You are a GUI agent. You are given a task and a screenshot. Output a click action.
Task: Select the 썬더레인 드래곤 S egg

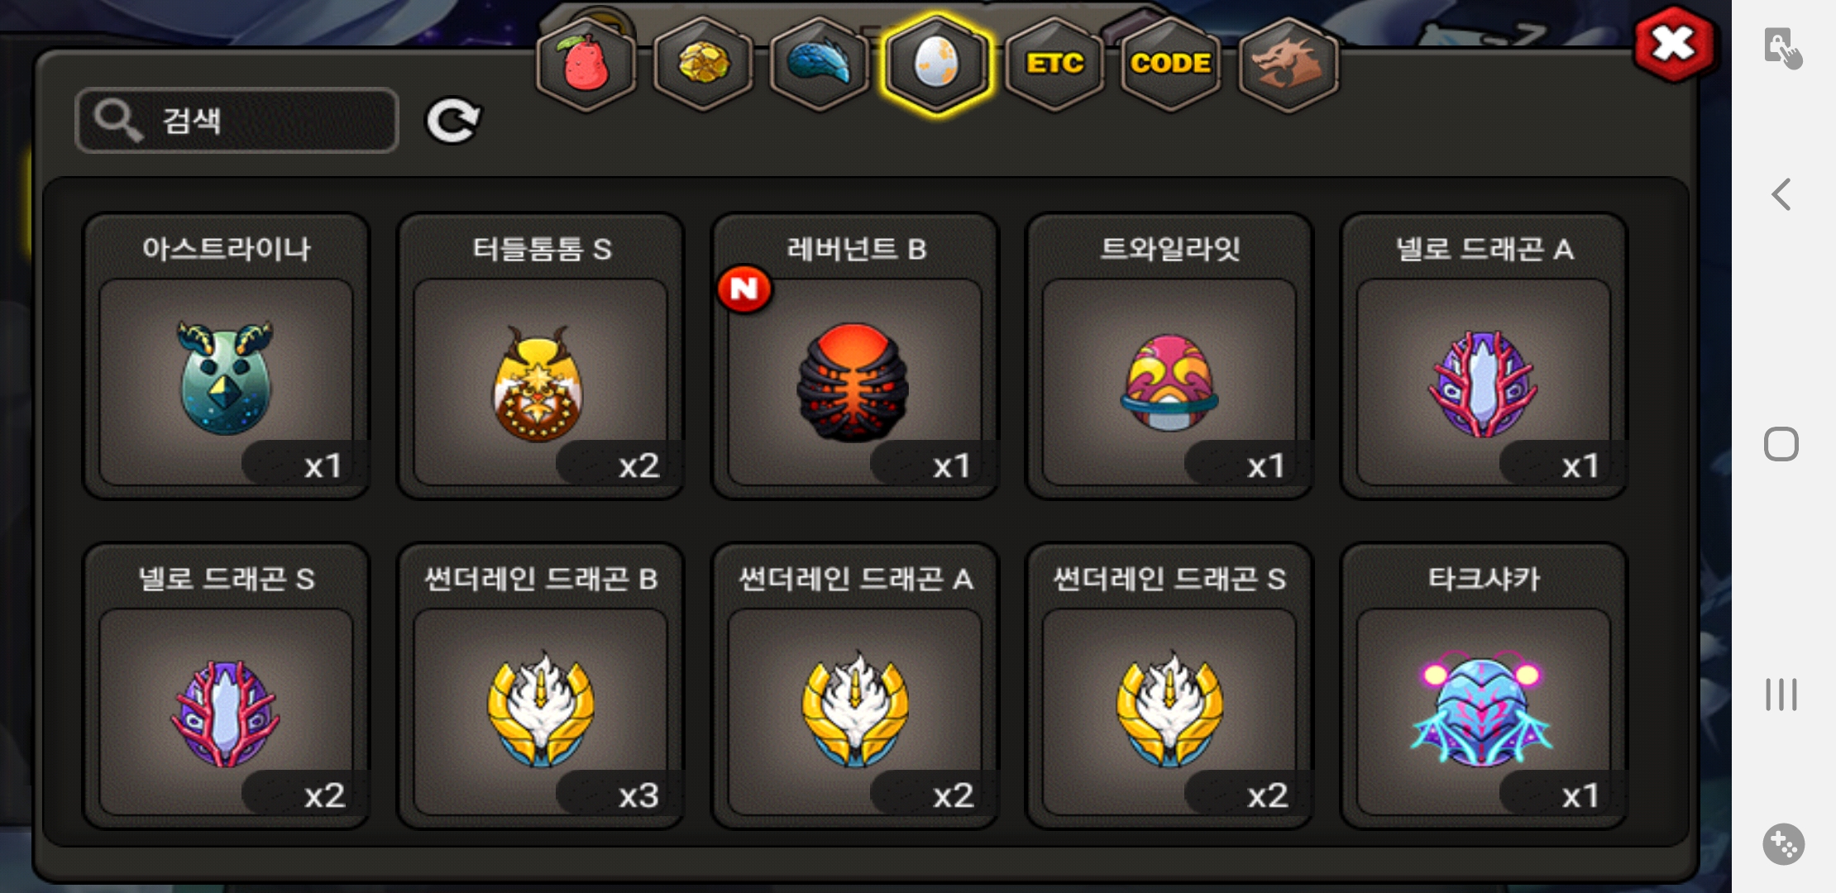point(1169,686)
